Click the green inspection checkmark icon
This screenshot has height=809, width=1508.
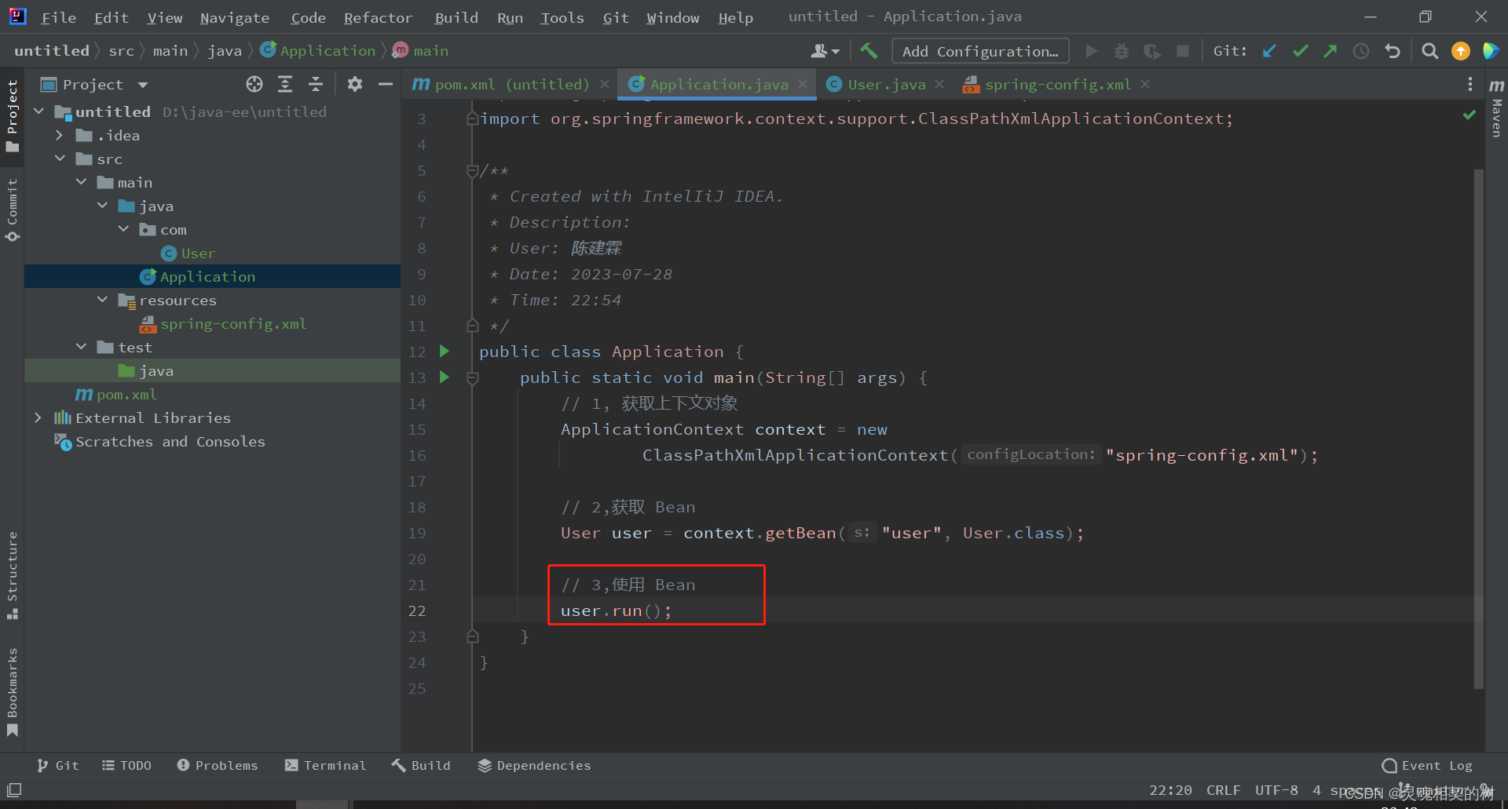tap(1470, 115)
